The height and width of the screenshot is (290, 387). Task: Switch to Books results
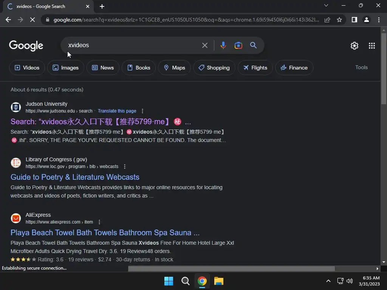tap(139, 68)
